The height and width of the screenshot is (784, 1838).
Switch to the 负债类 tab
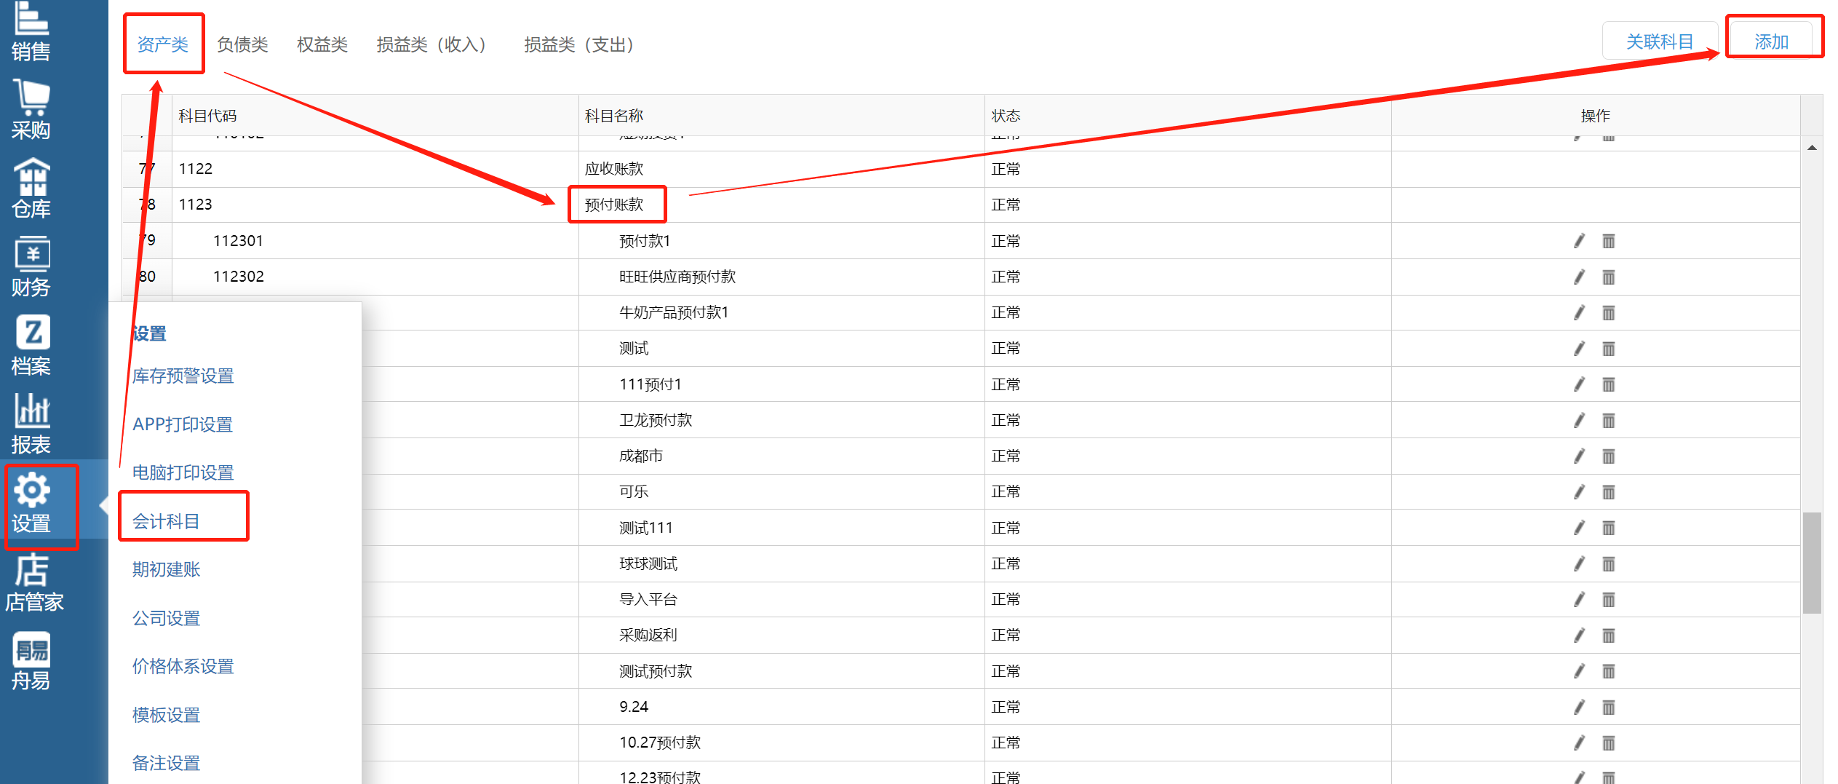click(x=242, y=44)
